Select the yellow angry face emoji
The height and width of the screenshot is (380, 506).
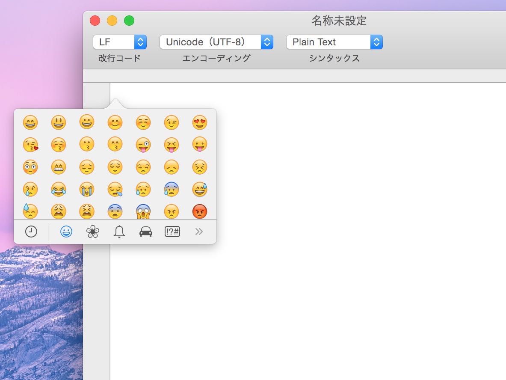[x=172, y=211]
